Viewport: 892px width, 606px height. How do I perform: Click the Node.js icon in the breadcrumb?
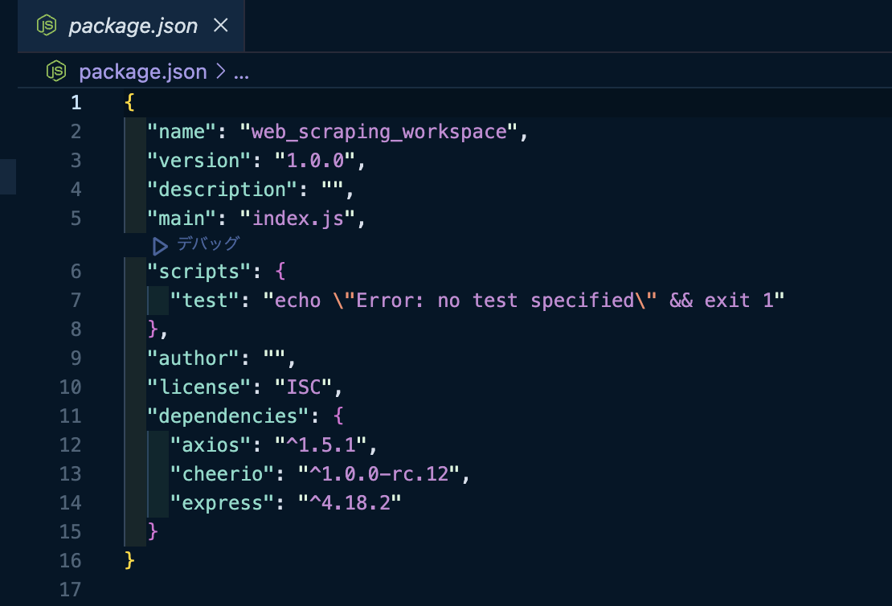point(56,71)
